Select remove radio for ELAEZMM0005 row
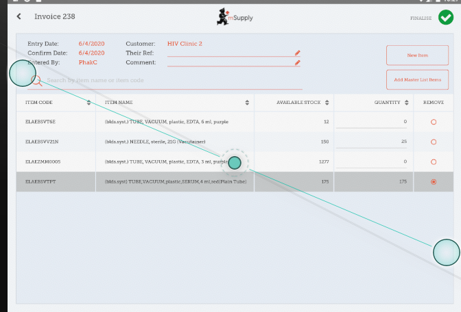 click(434, 162)
